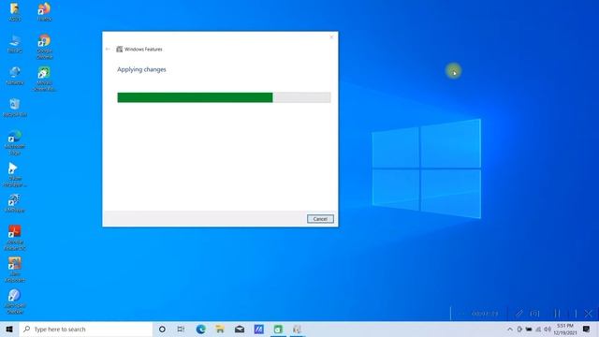Close the Windows Features dialog

tap(331, 37)
